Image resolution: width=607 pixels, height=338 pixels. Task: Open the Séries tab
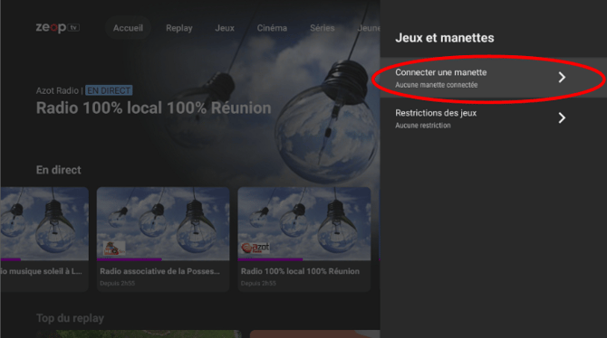tap(323, 28)
